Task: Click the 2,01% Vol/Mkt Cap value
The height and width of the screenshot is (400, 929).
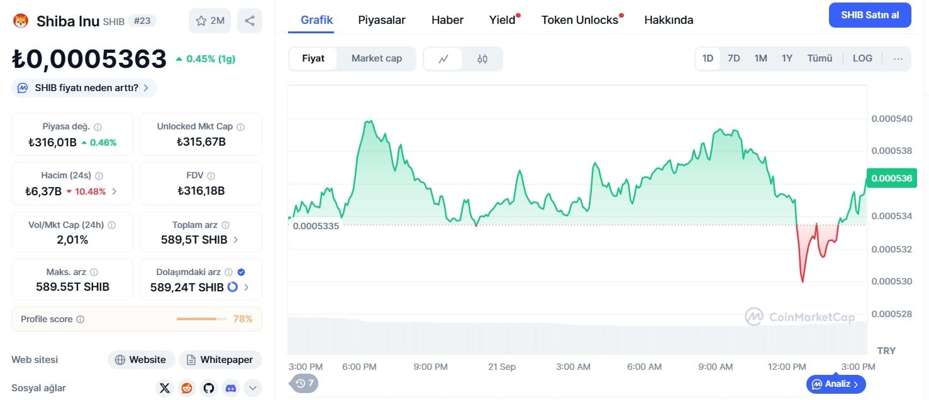Action: [x=72, y=240]
